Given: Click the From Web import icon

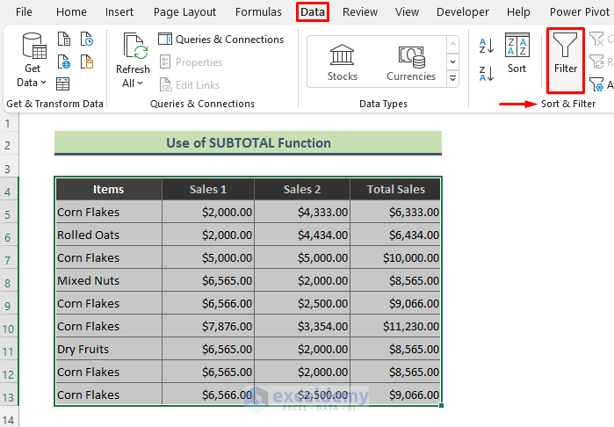Looking at the screenshot, I should click(63, 62).
